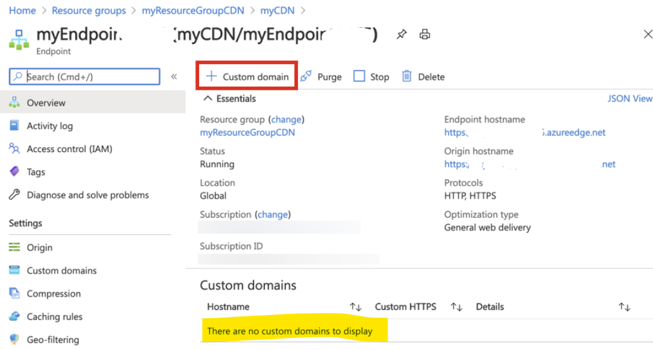Viewport: 653px width, 350px height.
Task: Purge the endpoint content
Action: click(x=321, y=76)
